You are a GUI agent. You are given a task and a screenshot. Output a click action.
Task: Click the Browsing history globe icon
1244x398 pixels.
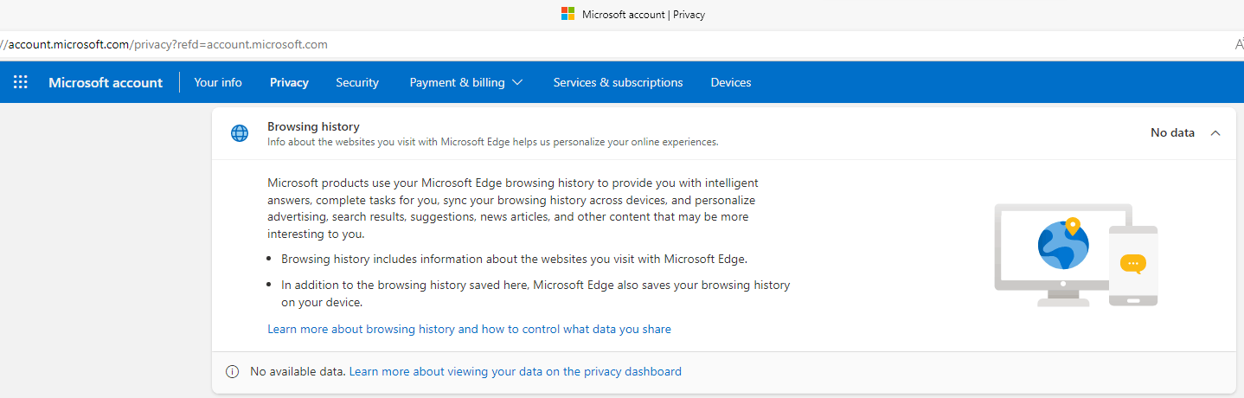pyautogui.click(x=240, y=133)
